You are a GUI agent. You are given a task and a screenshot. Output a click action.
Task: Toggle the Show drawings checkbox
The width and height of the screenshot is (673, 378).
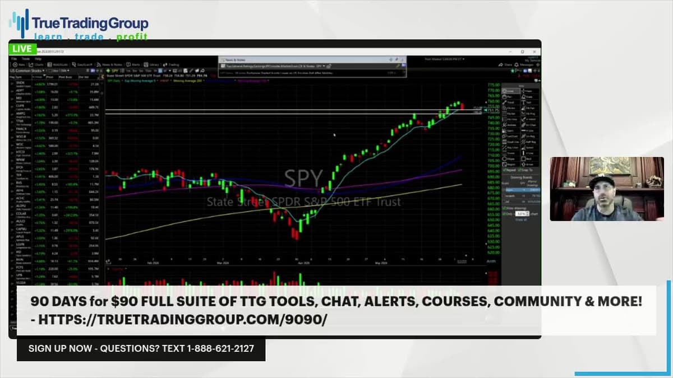[504, 208]
